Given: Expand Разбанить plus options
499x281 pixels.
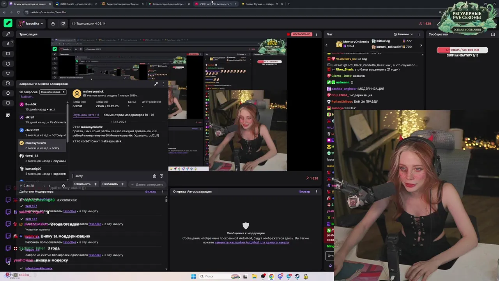Looking at the screenshot, I should 122,184.
